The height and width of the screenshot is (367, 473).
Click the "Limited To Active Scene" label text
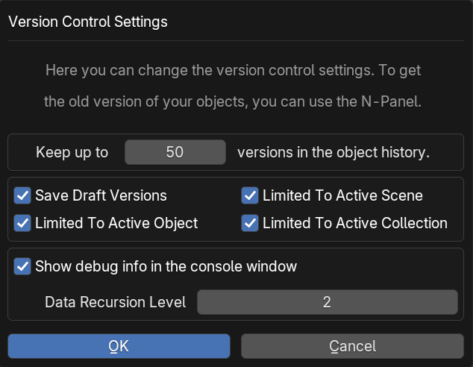click(342, 196)
